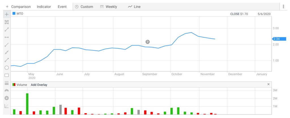Select the crosshair cursor tool

tap(7, 14)
